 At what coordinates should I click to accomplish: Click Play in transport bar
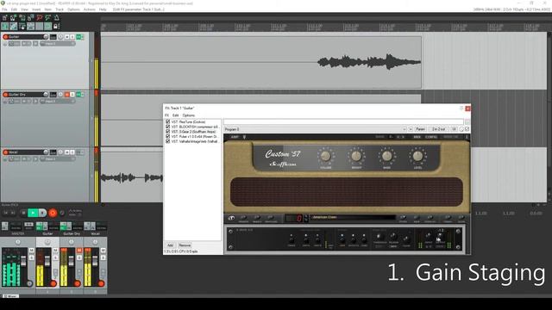pyautogui.click(x=33, y=213)
